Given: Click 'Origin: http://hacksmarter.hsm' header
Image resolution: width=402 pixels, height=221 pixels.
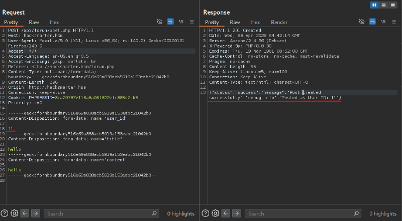Looking at the screenshot, I should pos(47,87).
